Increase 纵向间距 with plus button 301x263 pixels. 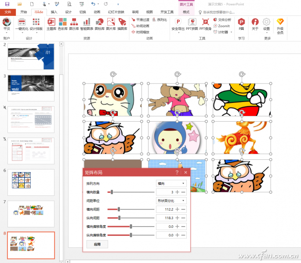pos(177,218)
